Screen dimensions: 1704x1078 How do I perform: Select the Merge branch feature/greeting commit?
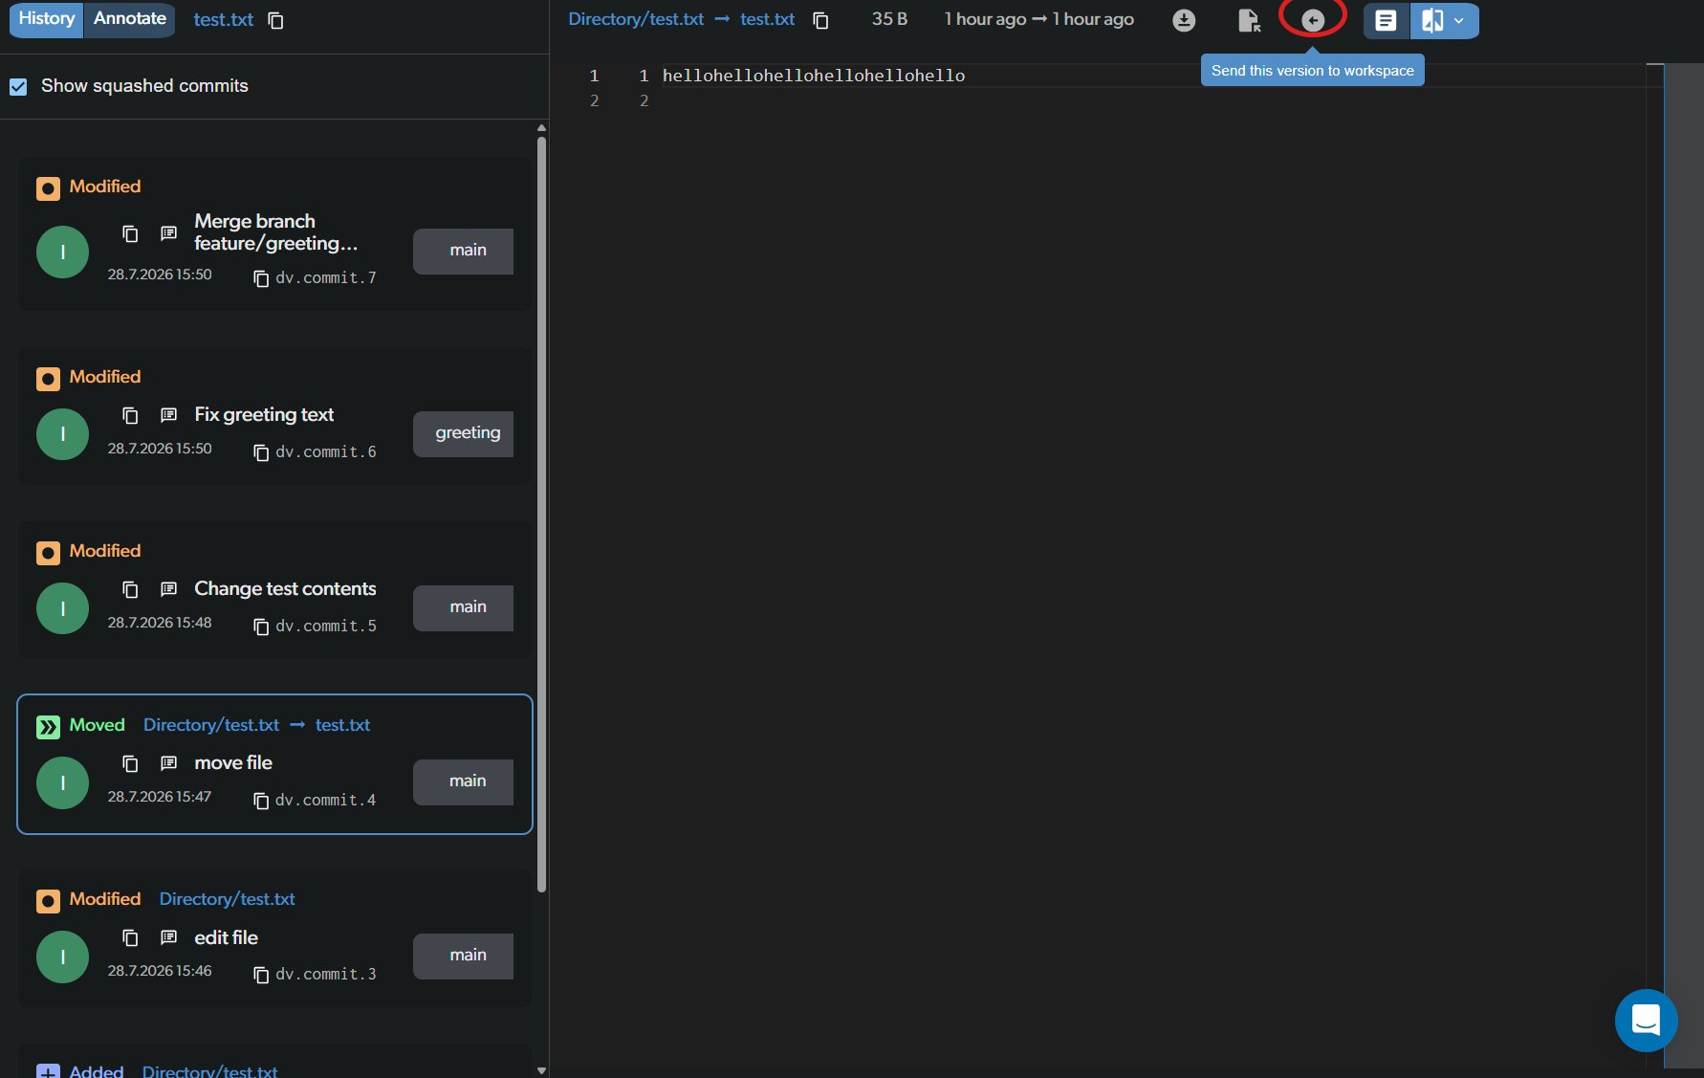(275, 232)
